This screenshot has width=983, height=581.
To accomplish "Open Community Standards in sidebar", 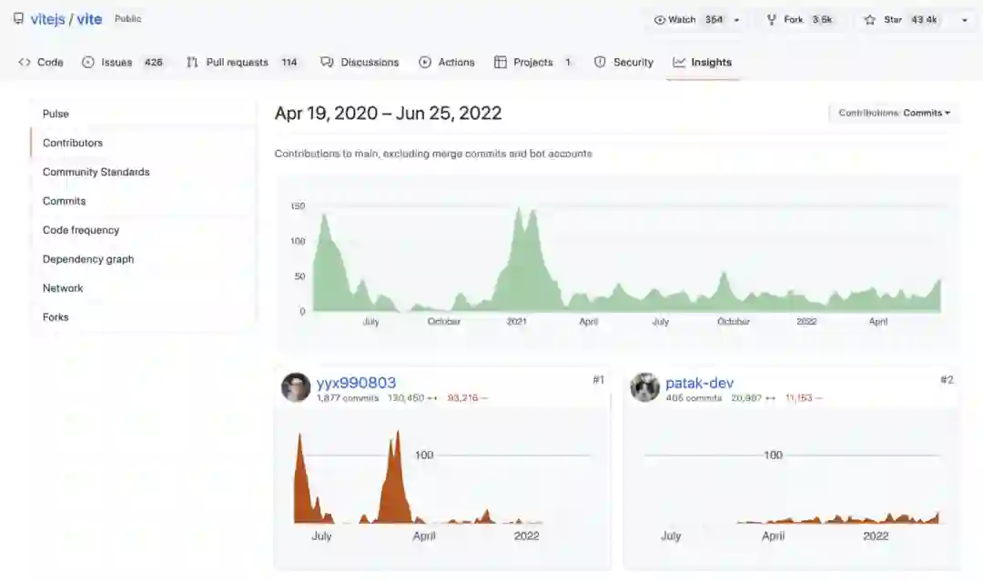I will pos(143,172).
